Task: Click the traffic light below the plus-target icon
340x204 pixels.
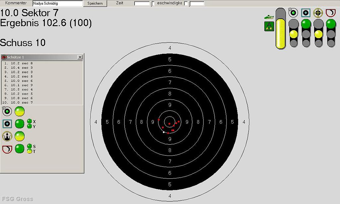Action: coord(306,33)
